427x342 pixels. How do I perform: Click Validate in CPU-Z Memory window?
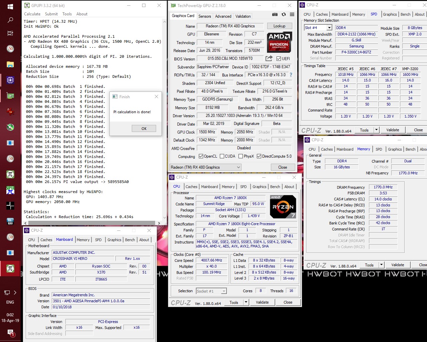pyautogui.click(x=398, y=265)
